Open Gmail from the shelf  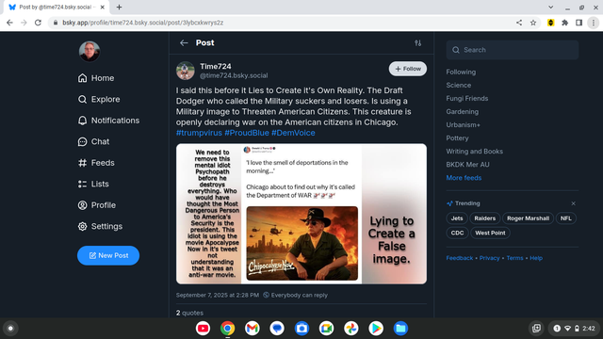(252, 329)
